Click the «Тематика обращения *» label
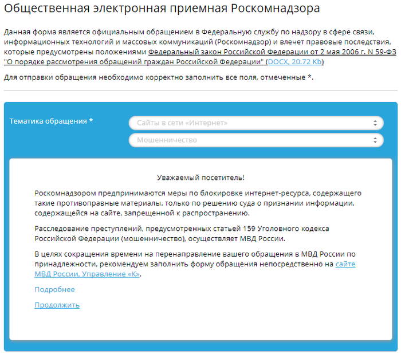The width and height of the screenshot is (401, 354). click(51, 121)
